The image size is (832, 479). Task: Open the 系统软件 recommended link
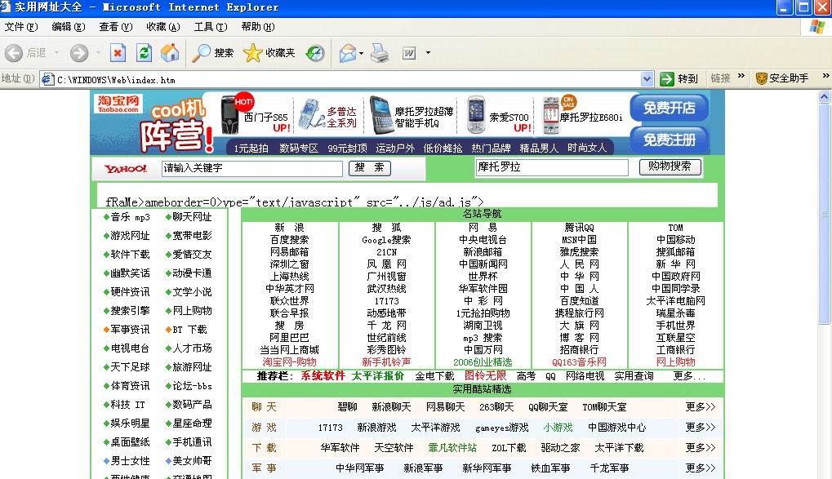click(x=323, y=375)
